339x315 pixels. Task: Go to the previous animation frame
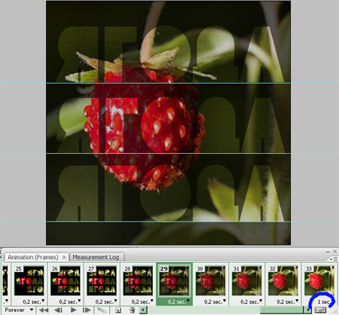tap(58, 310)
